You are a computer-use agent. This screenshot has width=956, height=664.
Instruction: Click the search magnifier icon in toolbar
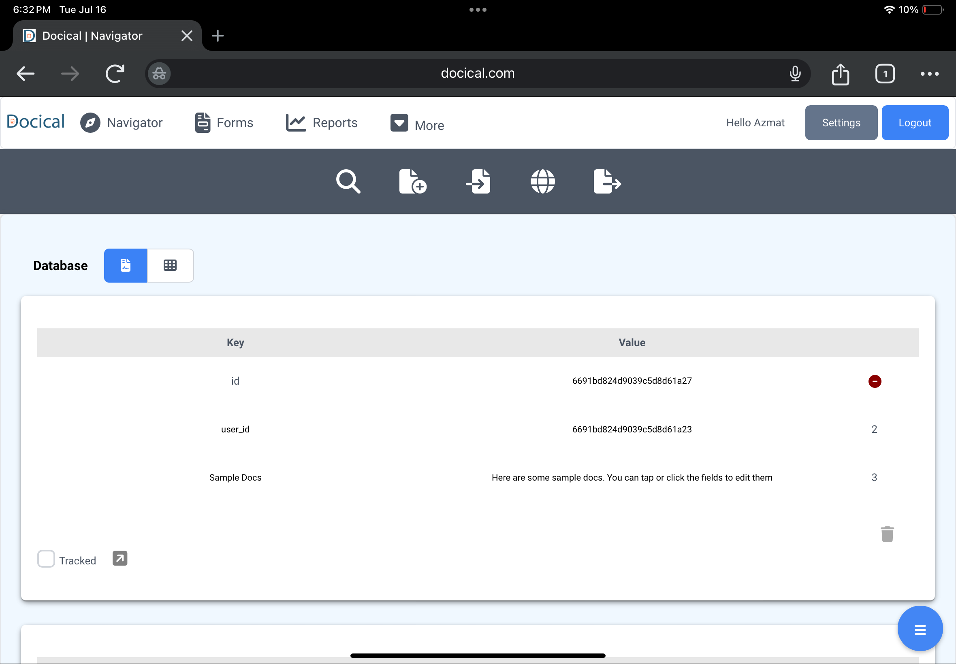click(348, 181)
